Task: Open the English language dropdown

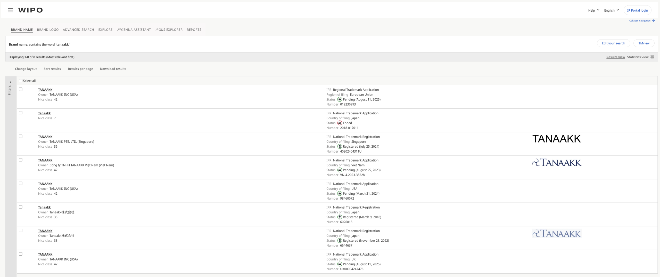Action: point(611,10)
